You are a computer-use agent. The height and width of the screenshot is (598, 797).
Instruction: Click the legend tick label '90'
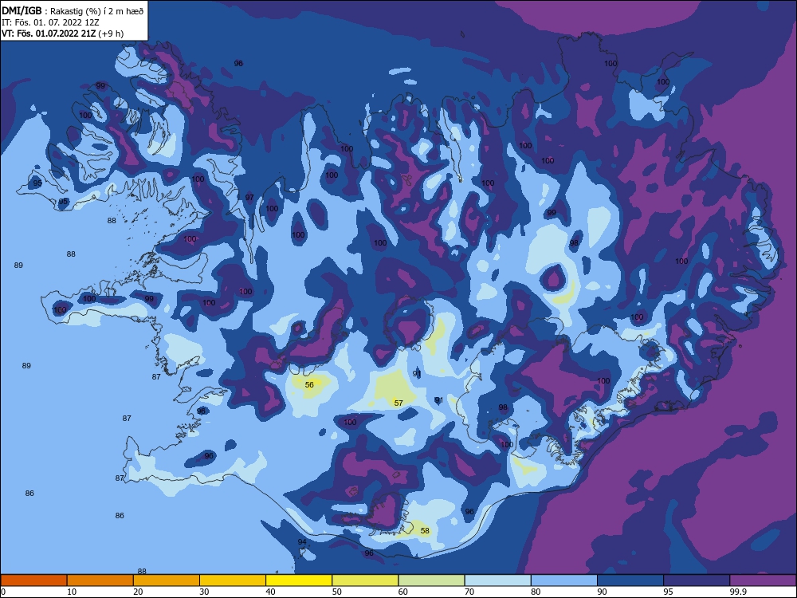tap(602, 592)
